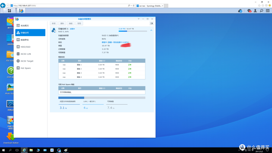272x153 pixels.
Task: Open the new browser tab button
Action: pos(166,6)
